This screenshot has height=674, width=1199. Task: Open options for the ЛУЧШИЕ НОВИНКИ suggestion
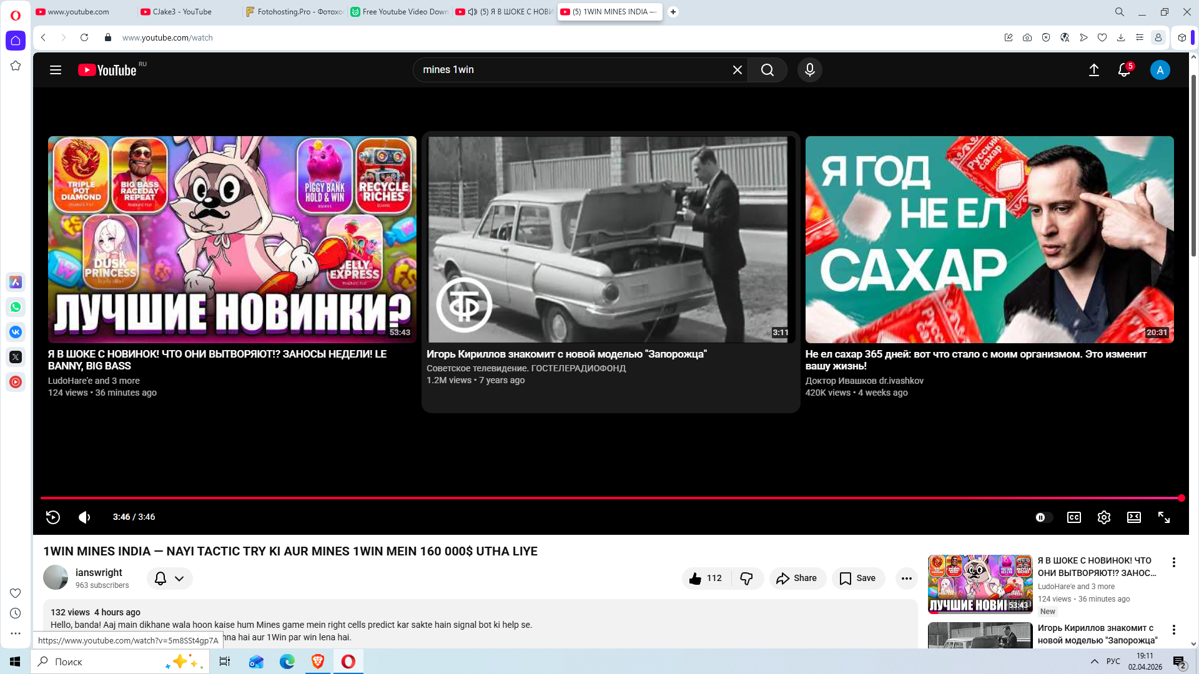tap(1174, 562)
